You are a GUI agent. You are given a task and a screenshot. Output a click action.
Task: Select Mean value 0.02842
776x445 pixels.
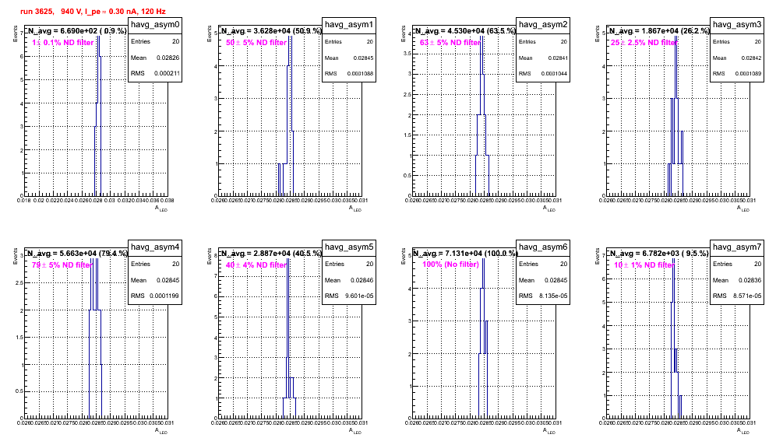coord(752,58)
